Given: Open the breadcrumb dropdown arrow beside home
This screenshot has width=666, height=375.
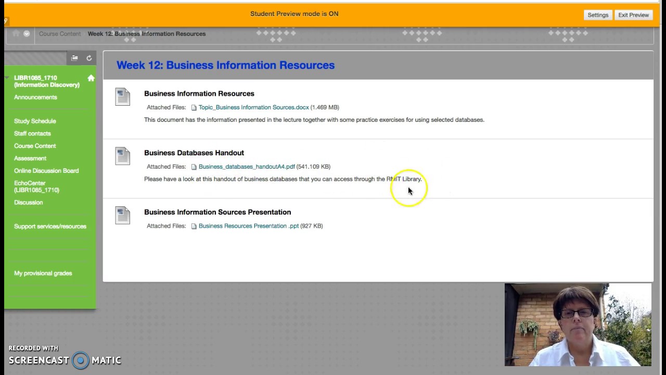Looking at the screenshot, I should [27, 34].
